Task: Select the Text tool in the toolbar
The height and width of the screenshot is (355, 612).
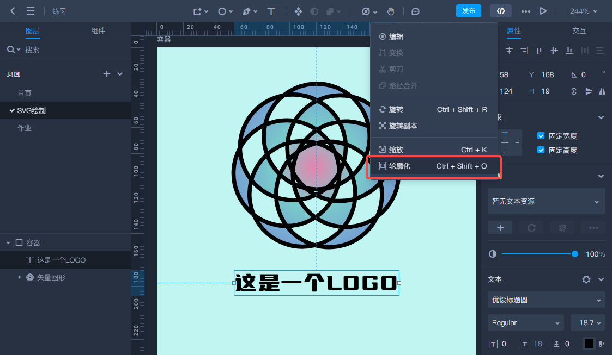Action: click(271, 11)
